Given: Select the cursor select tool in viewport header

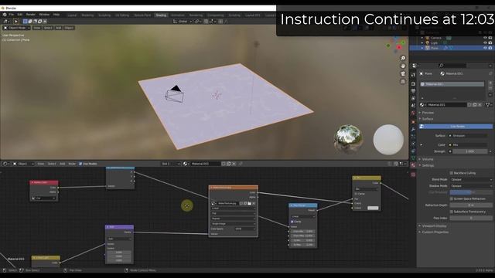Looking at the screenshot, I should [15, 22].
